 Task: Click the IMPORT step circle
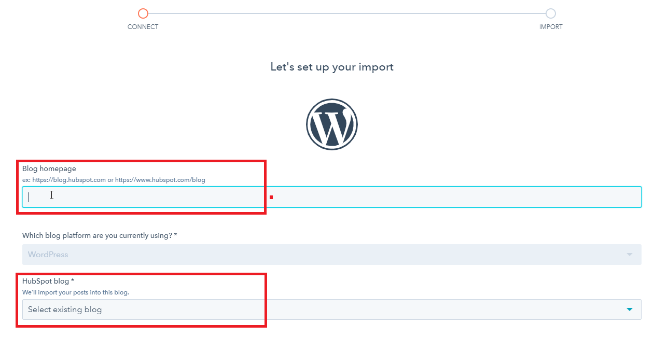click(x=551, y=13)
